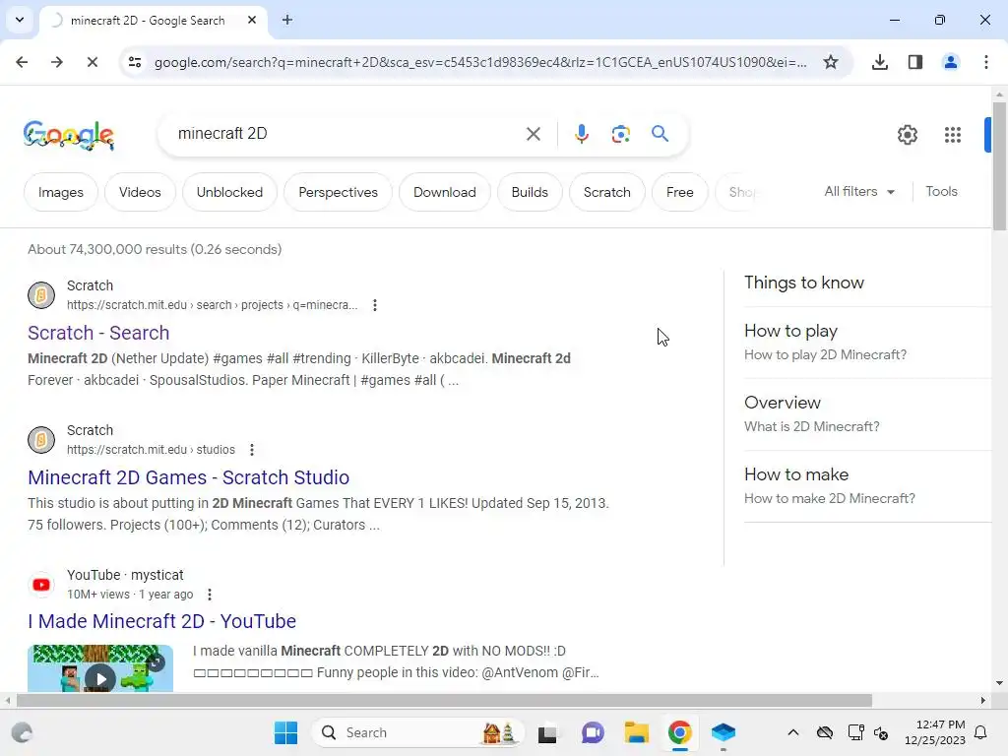Open File Explorer from taskbar
This screenshot has height=756, width=1008.
click(637, 732)
